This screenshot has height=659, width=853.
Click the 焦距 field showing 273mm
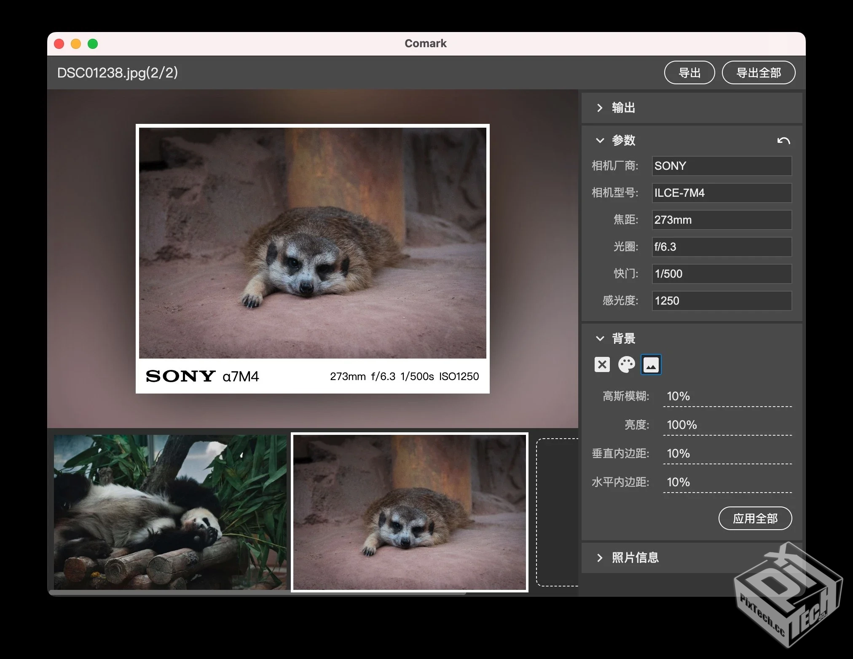coord(722,220)
